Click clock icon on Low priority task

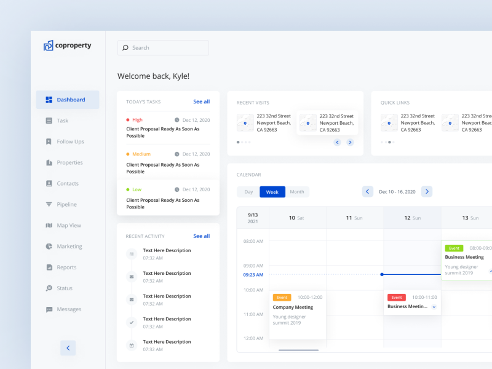click(177, 189)
